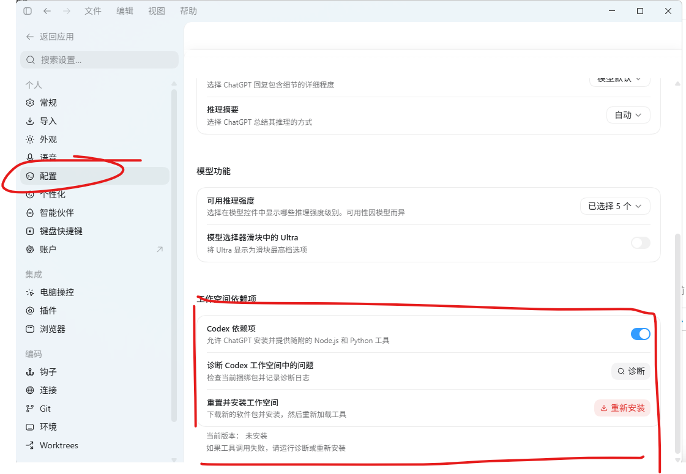Toggle 模型选择器滑块中的 Ultra switch
Viewport: 686px width, 474px height.
(x=641, y=243)
